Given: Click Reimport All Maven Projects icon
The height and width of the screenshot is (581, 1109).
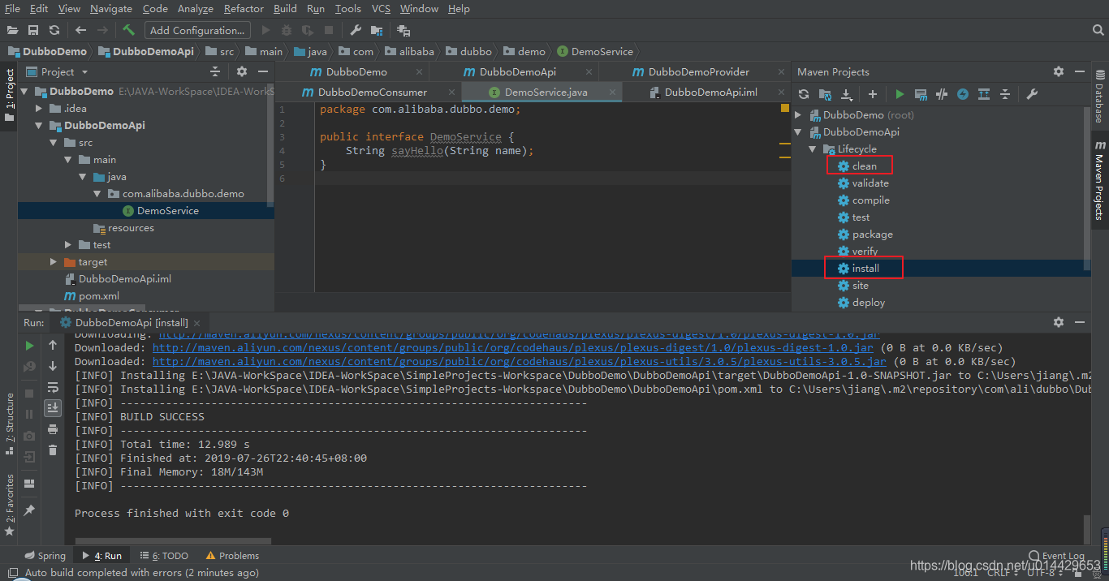Looking at the screenshot, I should point(804,94).
